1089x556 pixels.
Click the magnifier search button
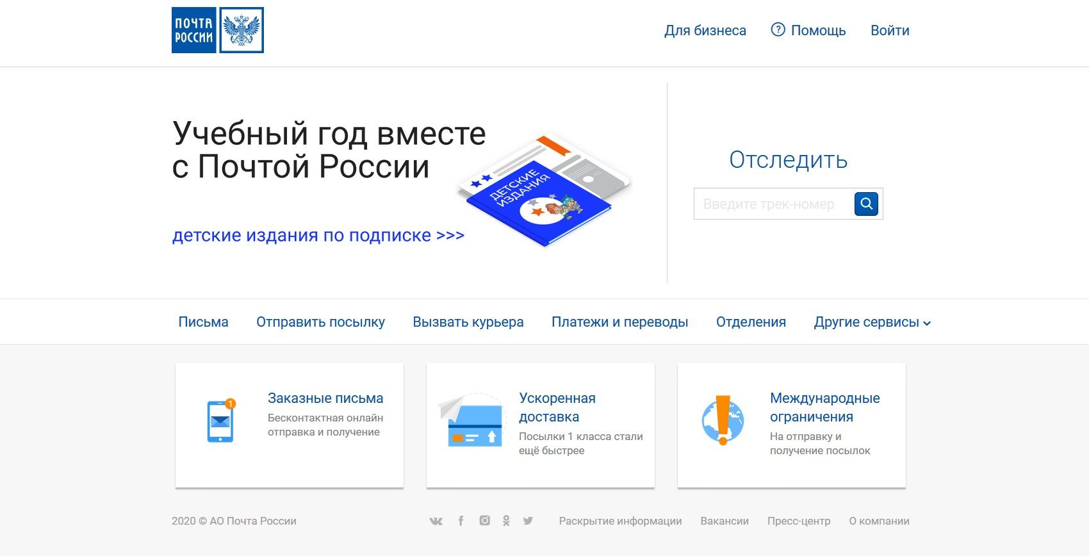point(866,204)
